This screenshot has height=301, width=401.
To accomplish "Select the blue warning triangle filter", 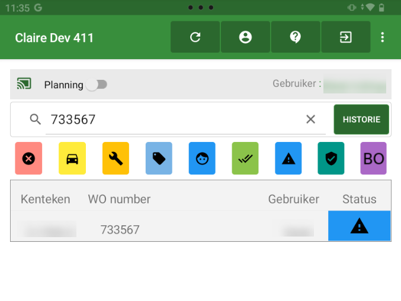I will (x=288, y=158).
